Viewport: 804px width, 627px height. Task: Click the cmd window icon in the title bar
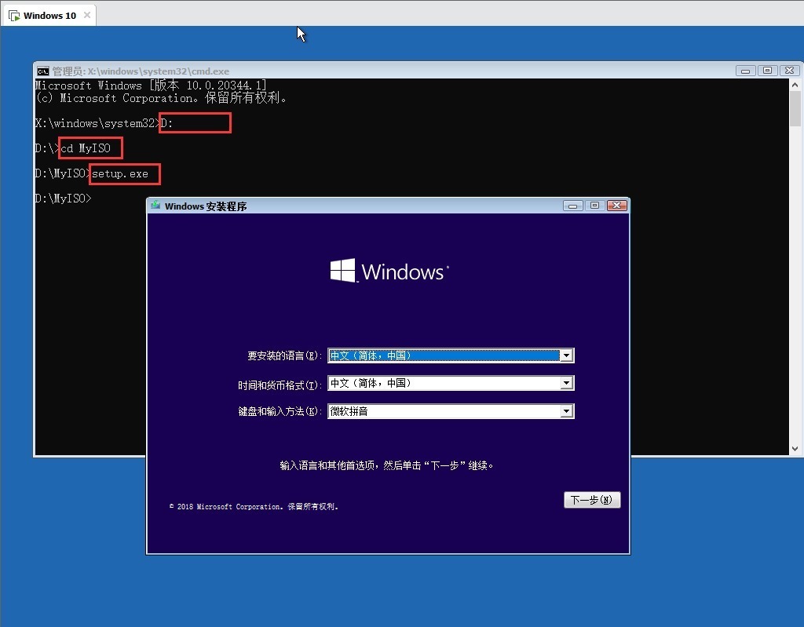coord(43,71)
